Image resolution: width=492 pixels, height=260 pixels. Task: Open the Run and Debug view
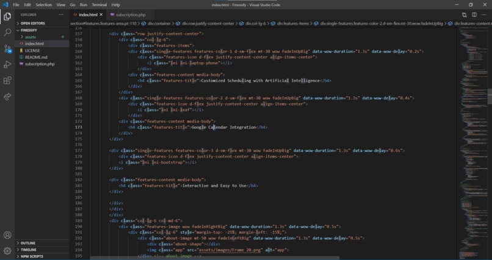click(7, 65)
